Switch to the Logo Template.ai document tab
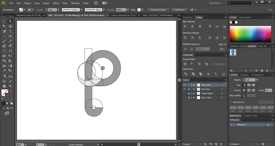The width and height of the screenshot is (275, 146). coord(124,15)
